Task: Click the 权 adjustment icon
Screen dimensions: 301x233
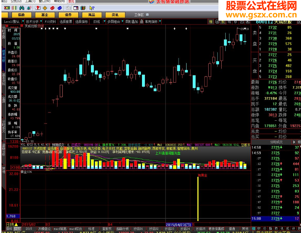Action: click(x=223, y=21)
